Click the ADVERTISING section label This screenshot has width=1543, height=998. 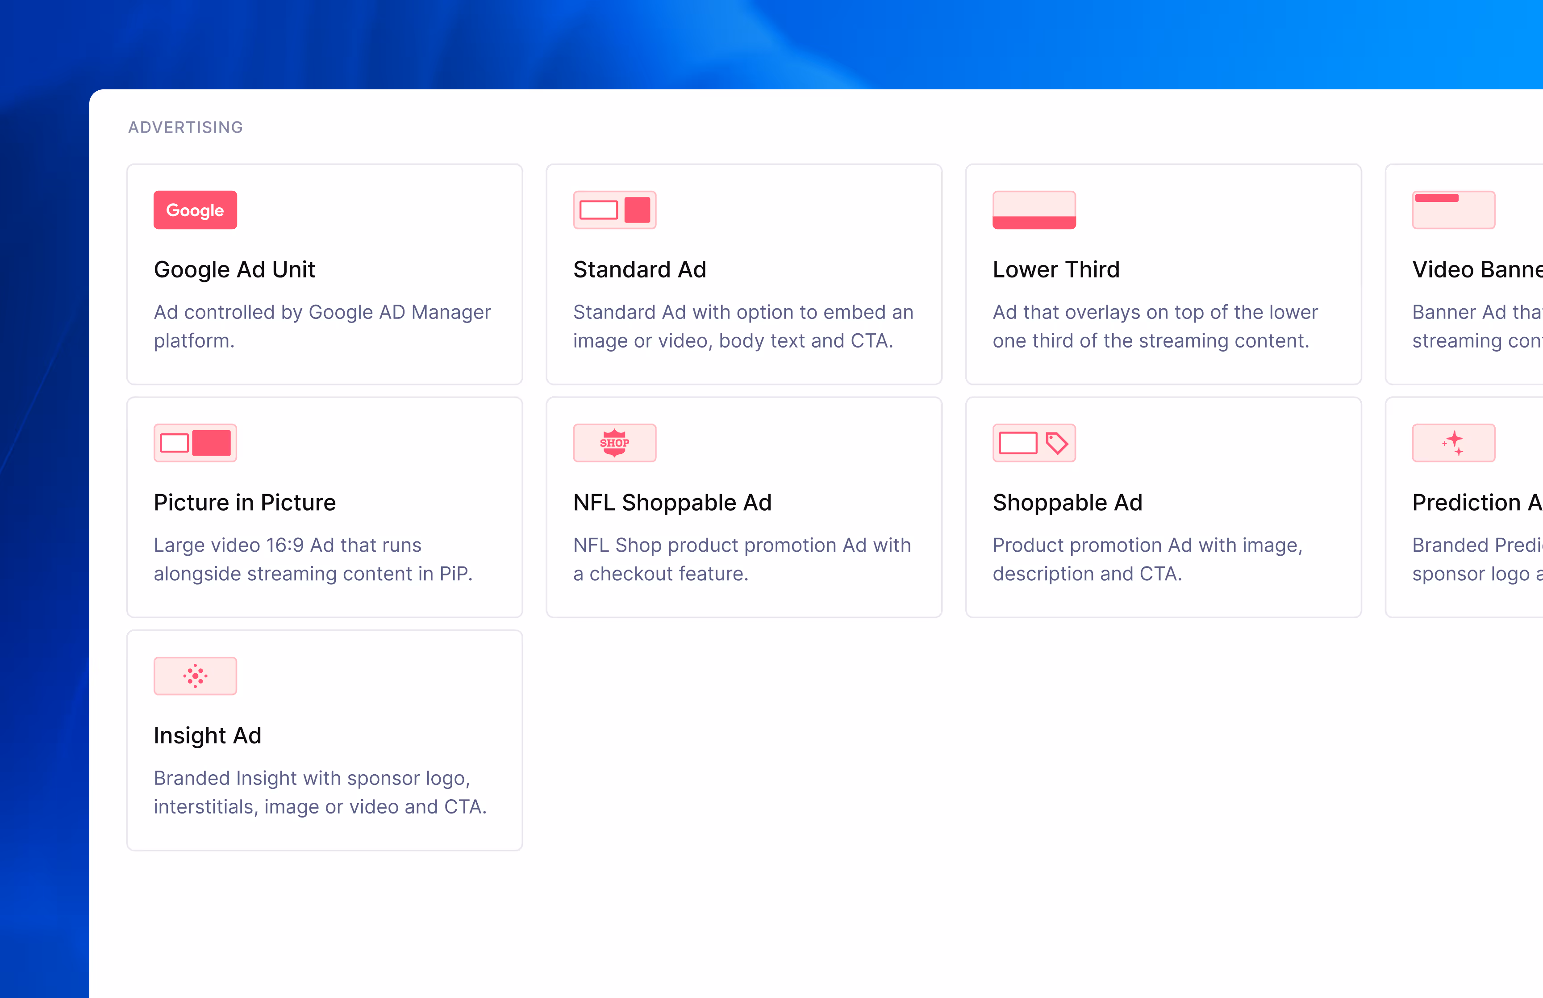coord(185,128)
